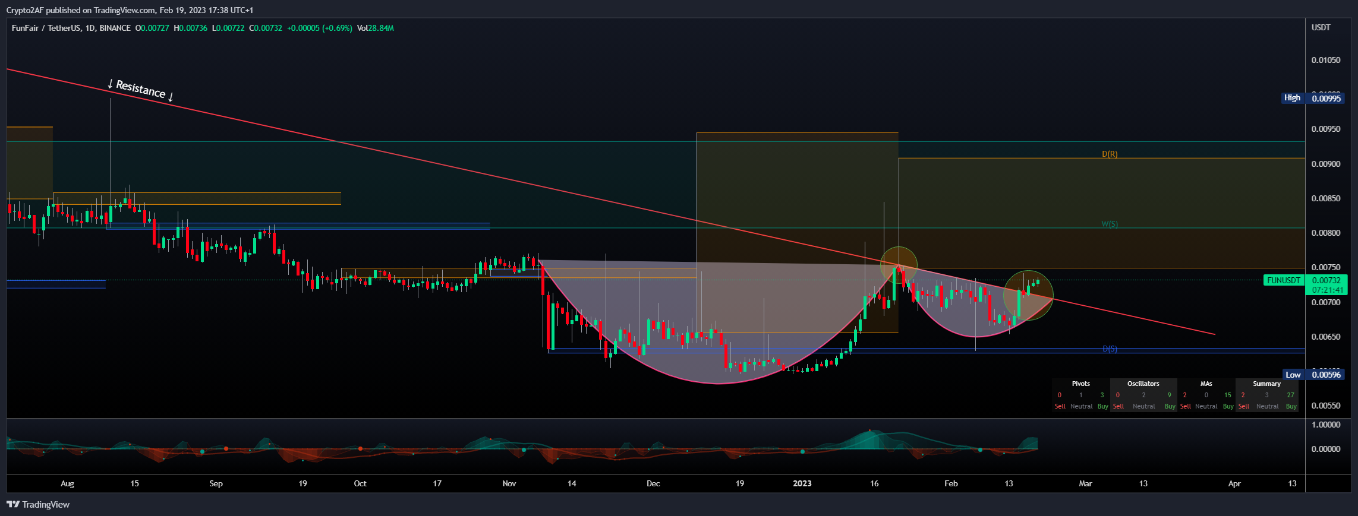Click the countdown timer 07:21:41
Image resolution: width=1358 pixels, height=516 pixels.
tap(1327, 290)
